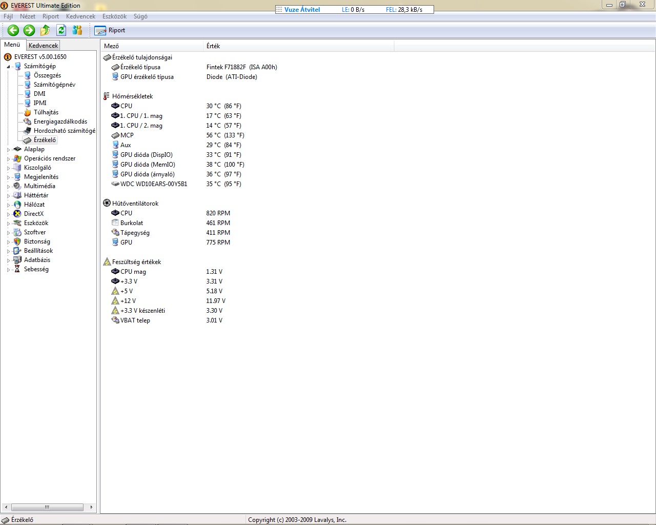Click the users icon in toolbar
The height and width of the screenshot is (525, 656).
77,30
